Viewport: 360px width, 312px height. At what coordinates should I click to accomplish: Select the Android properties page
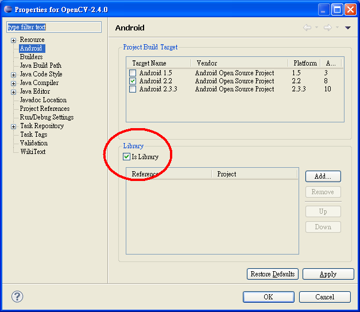coord(31,48)
